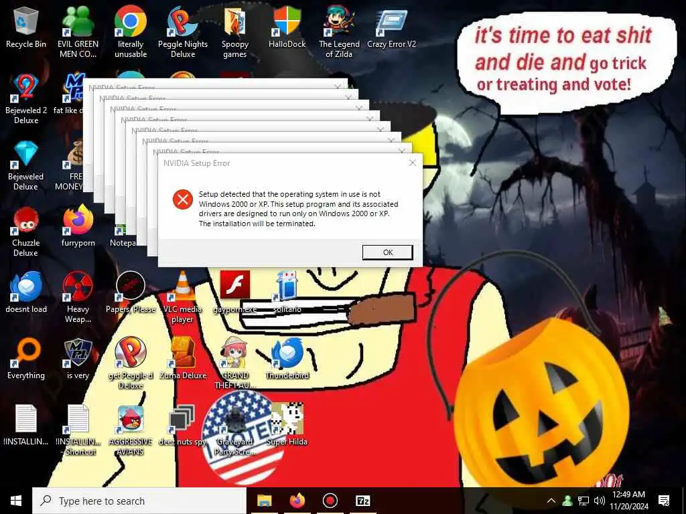The image size is (686, 514).
Task: Open the !INSTALLIN... - Shortcut file
Action: (x=78, y=430)
